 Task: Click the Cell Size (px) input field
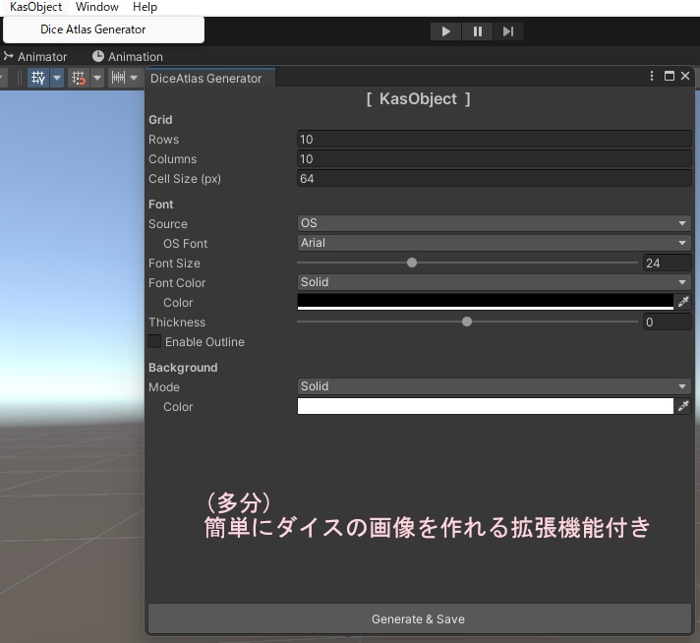click(x=495, y=179)
